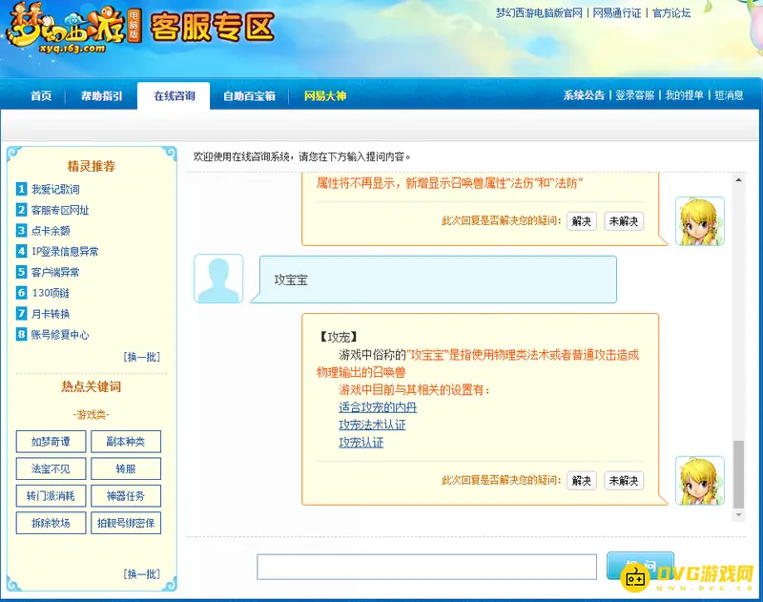
Task: Click 换一批 under 热点关键词 buttons
Action: coord(141,574)
